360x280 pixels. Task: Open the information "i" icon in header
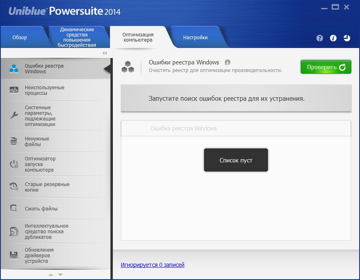point(333,38)
